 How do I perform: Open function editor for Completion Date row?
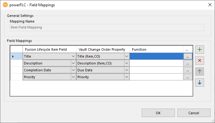point(187,70)
